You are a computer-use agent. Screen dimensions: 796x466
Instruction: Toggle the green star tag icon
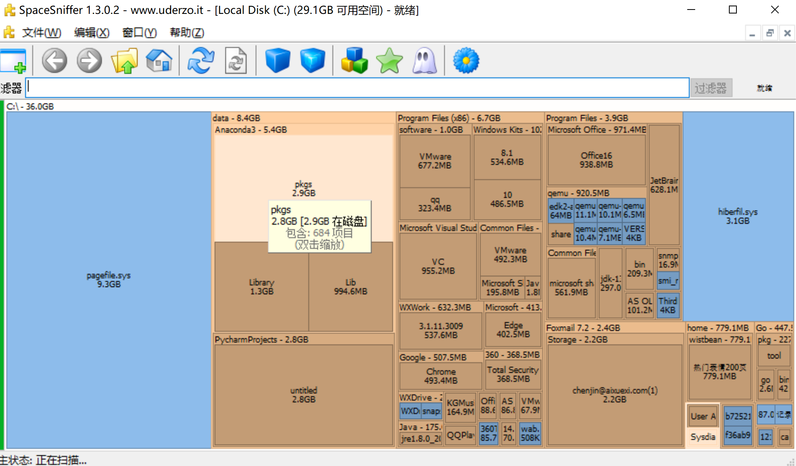(x=389, y=61)
